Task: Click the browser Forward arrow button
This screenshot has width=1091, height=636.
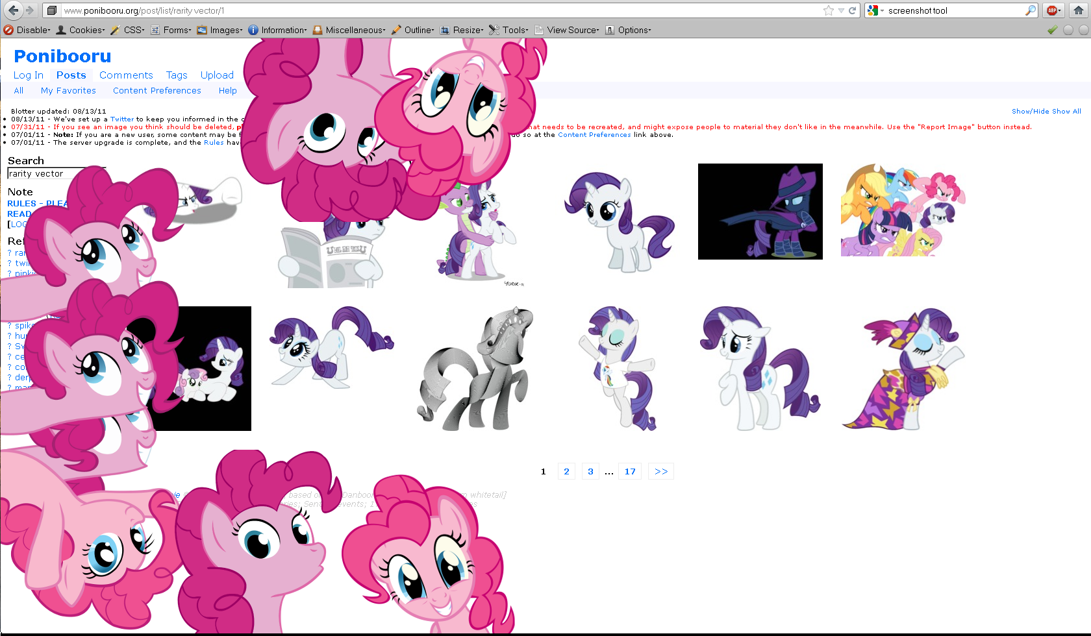Action: (x=30, y=10)
